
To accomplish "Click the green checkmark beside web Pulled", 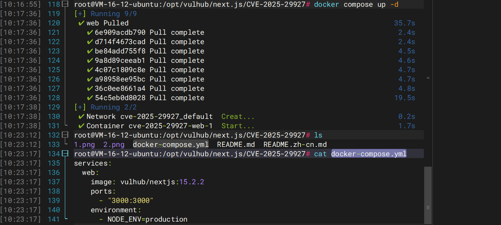I will [81, 23].
